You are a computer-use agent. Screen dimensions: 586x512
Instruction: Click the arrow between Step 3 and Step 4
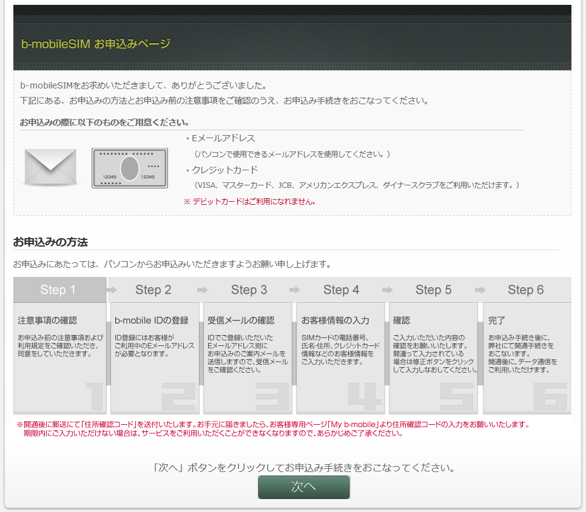(x=294, y=290)
